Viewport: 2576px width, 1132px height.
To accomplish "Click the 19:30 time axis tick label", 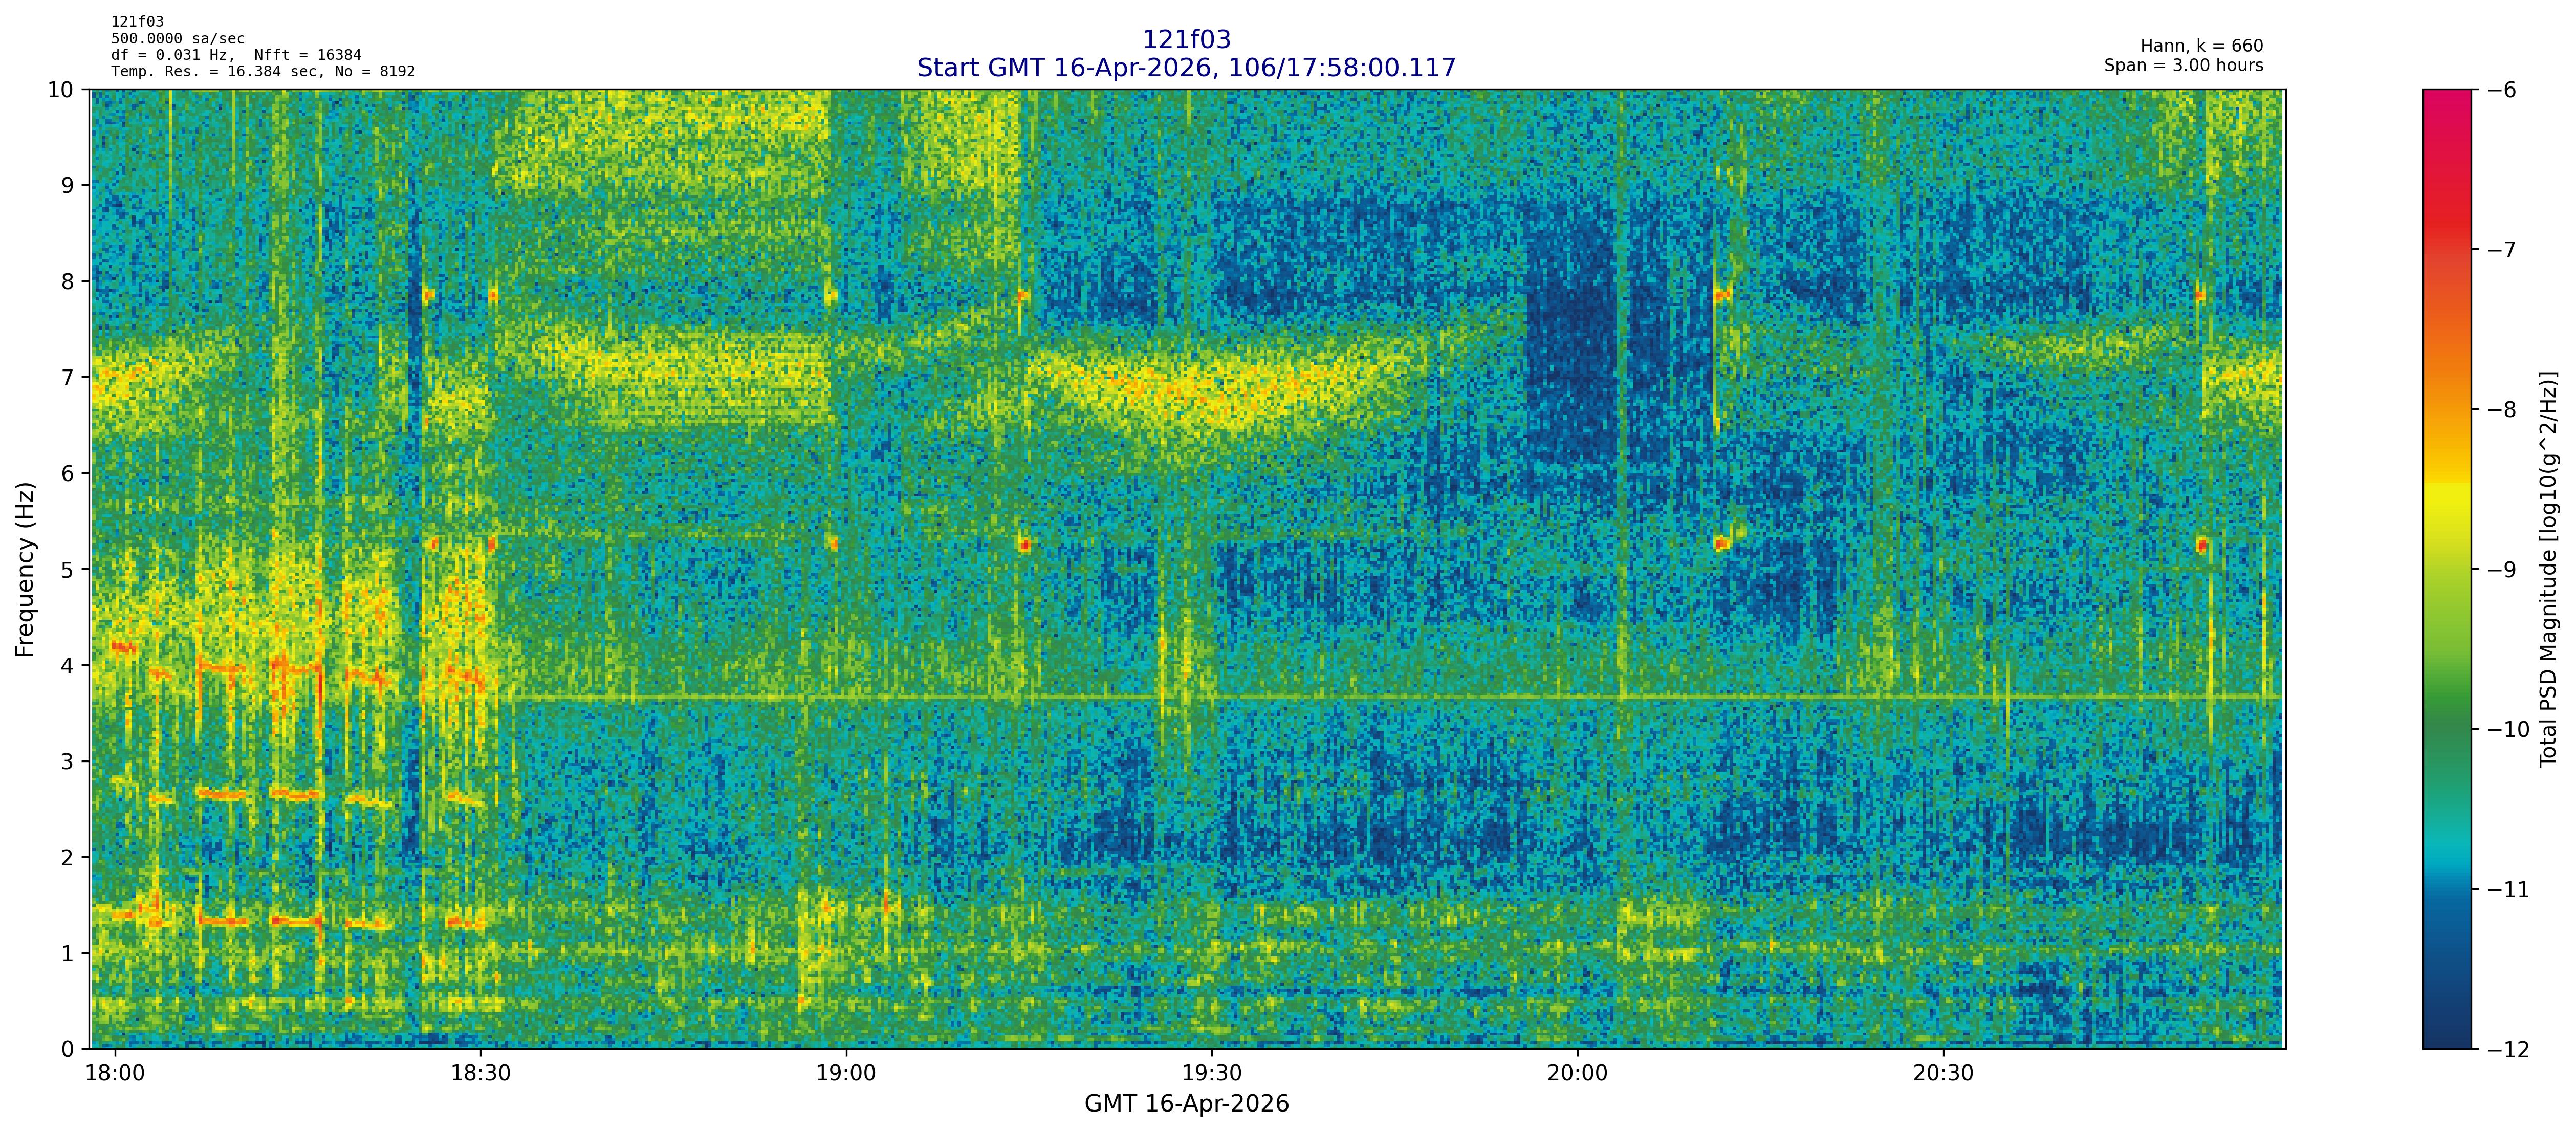I will [1212, 1074].
